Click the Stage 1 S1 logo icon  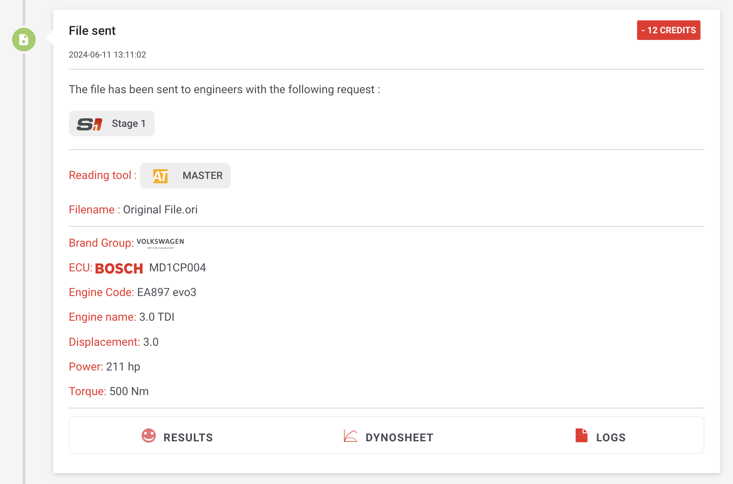(90, 124)
